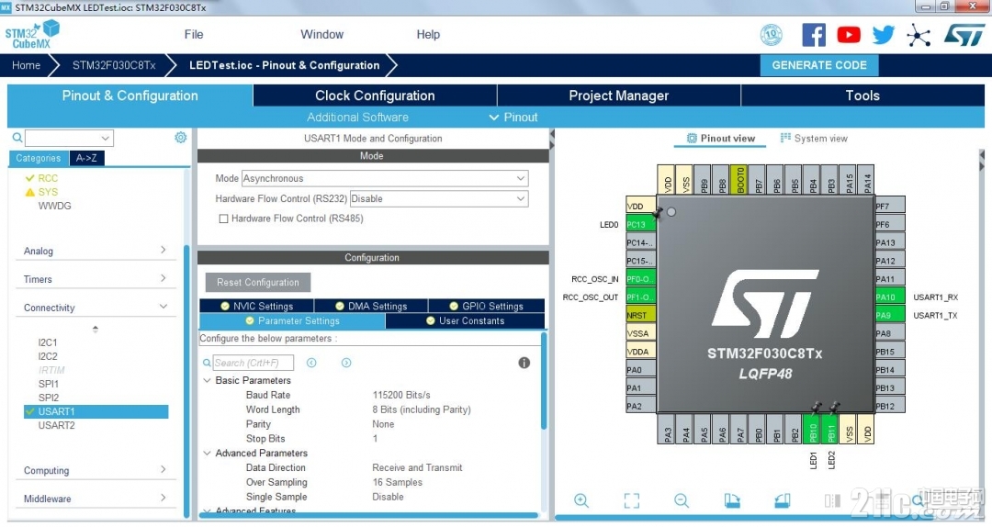
Task: Click the parameter search input field
Action: (254, 363)
